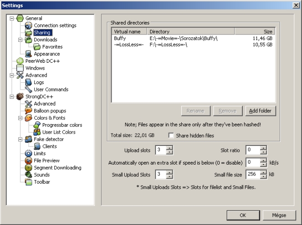This screenshot has width=302, height=225.
Task: Select User Commands in settings tree
Action: click(x=51, y=90)
